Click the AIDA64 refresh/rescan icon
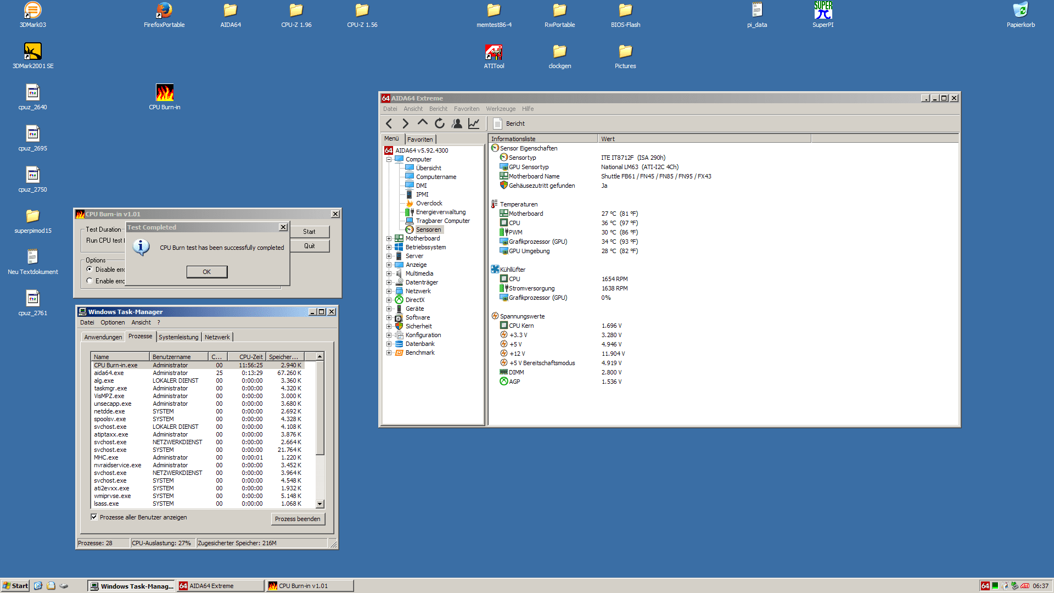The height and width of the screenshot is (593, 1054). [439, 123]
